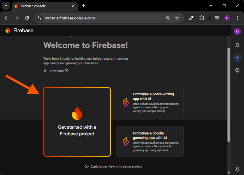Open the tab search dropdown arrow
244x175 pixels.
coord(6,6)
